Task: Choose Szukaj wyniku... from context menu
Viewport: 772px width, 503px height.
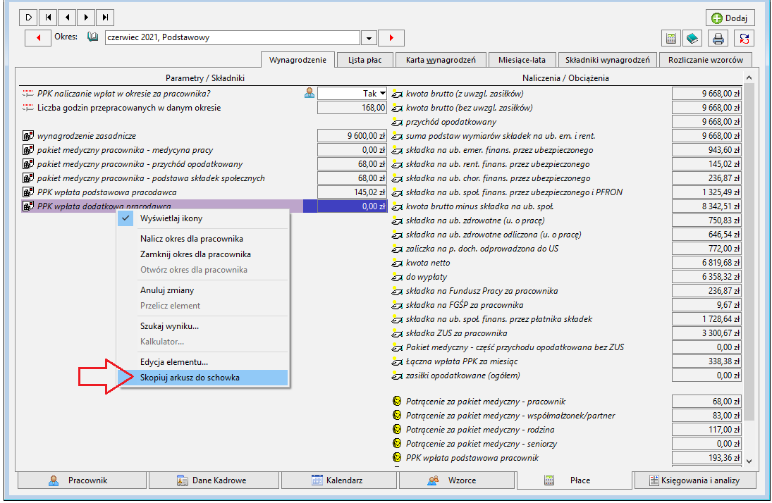Action: 203,325
